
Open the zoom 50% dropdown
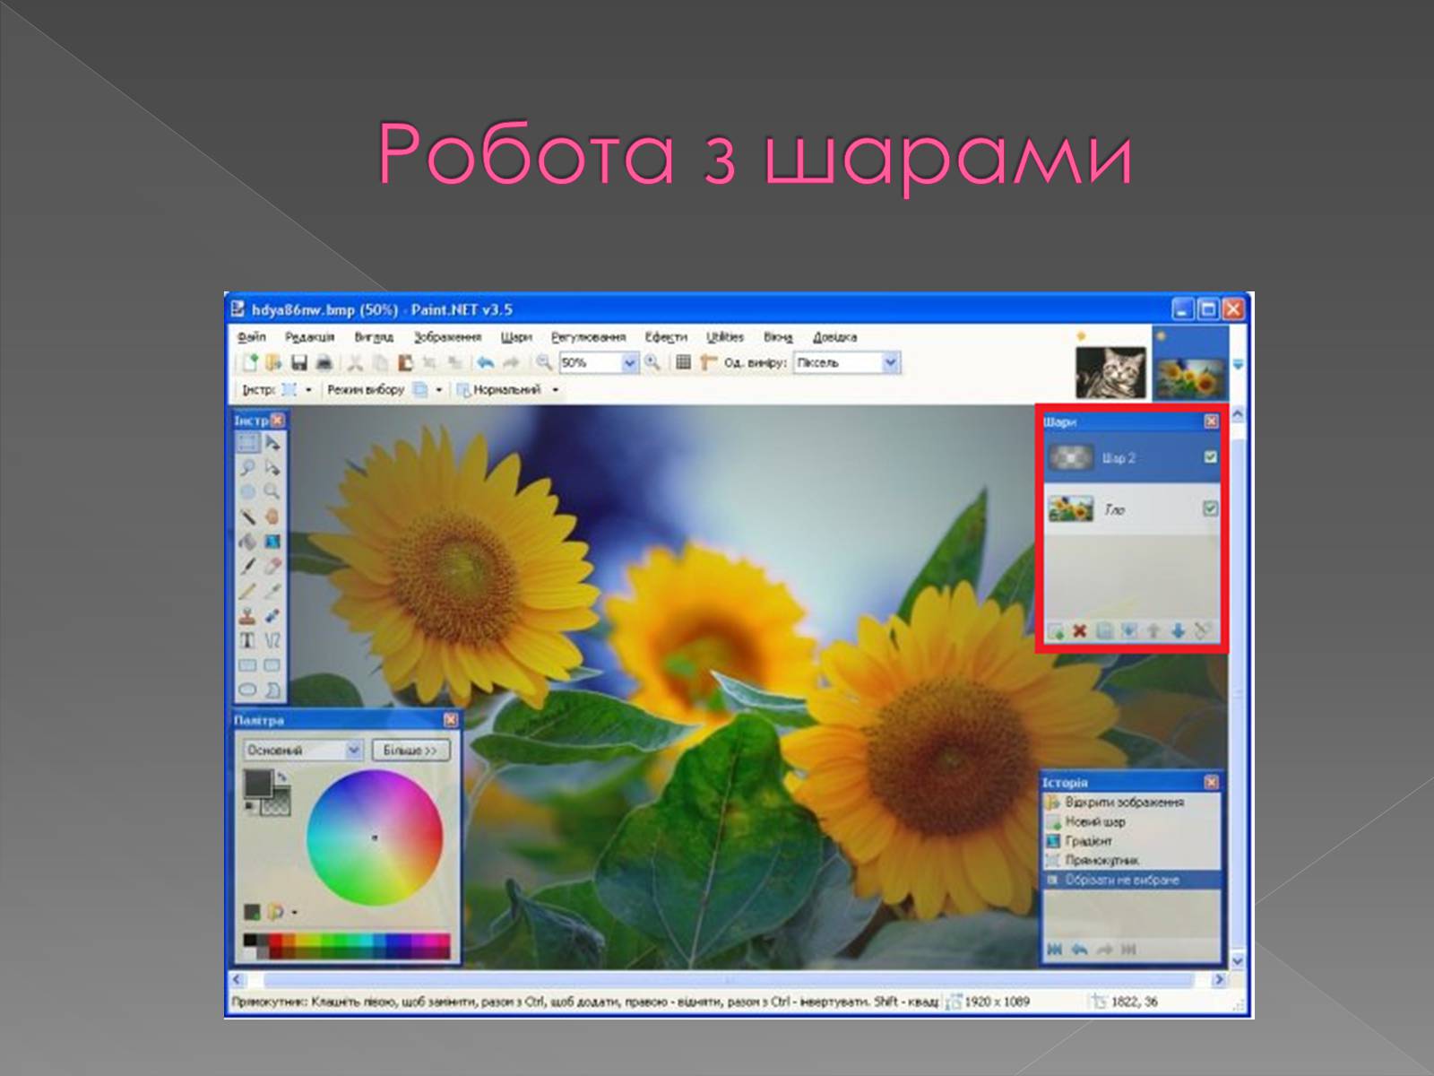[x=629, y=363]
